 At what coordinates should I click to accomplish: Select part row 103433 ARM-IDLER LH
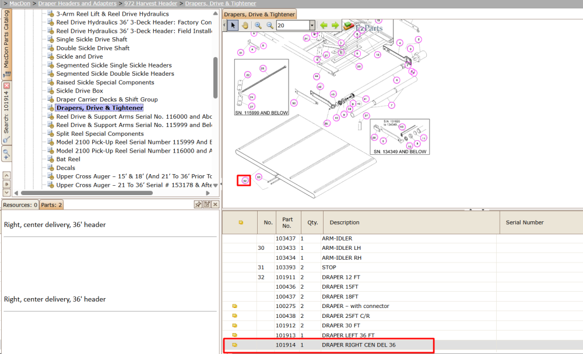pos(402,248)
